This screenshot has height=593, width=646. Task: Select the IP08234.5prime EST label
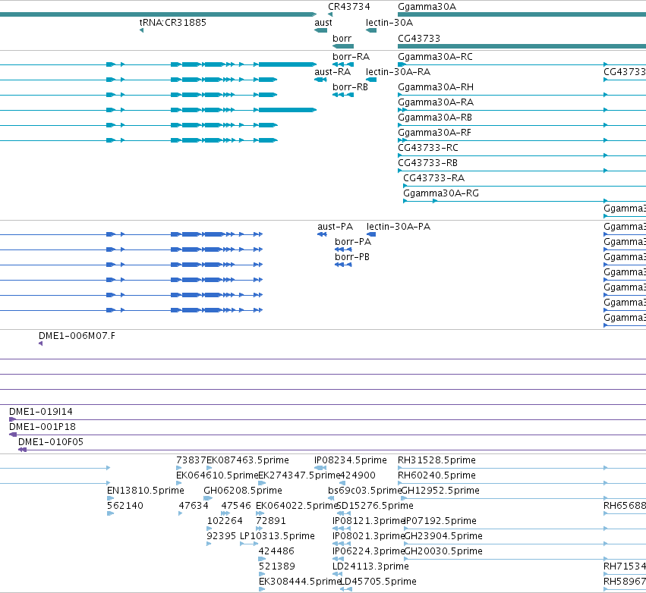[351, 460]
